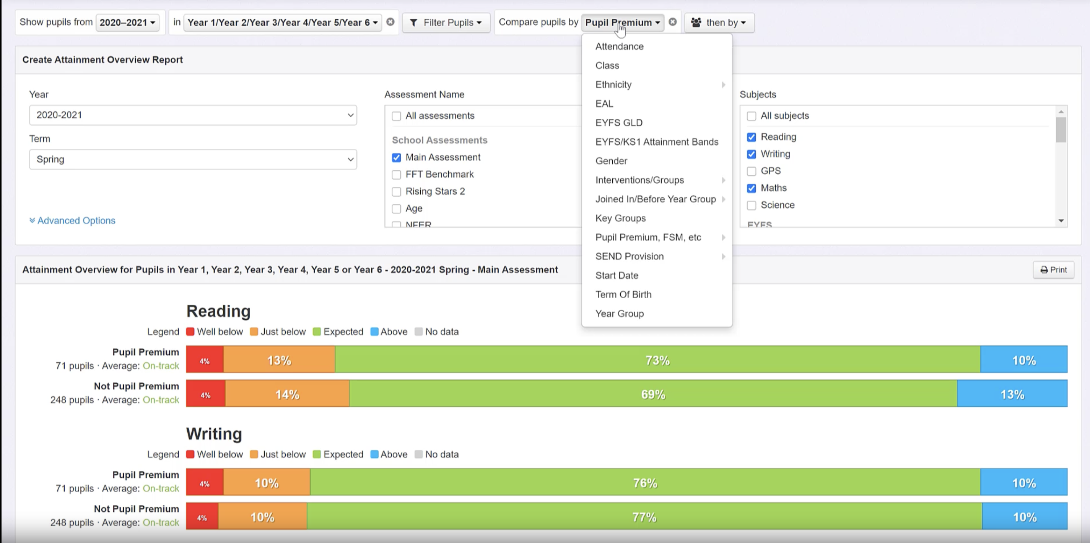Click the funnel icon on Filter Pupils

pos(414,23)
